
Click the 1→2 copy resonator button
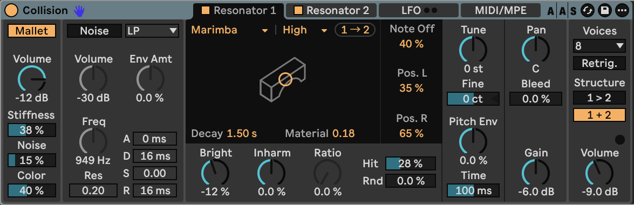point(355,30)
